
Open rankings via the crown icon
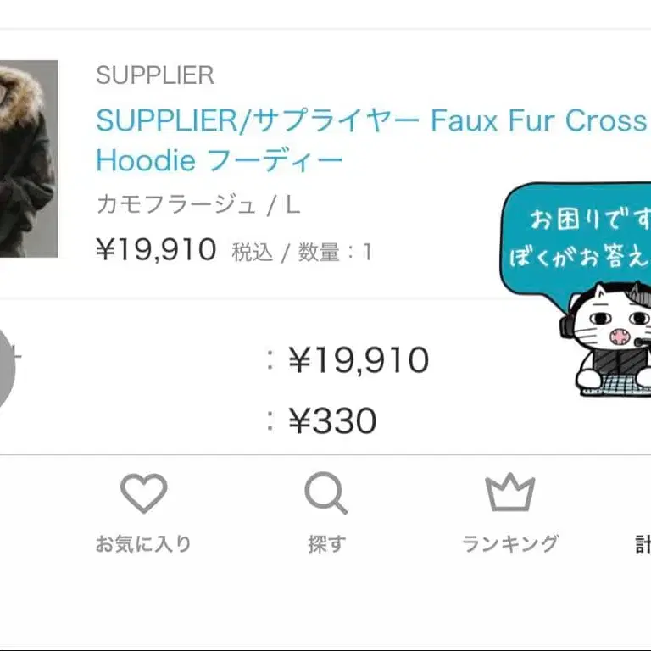509,492
